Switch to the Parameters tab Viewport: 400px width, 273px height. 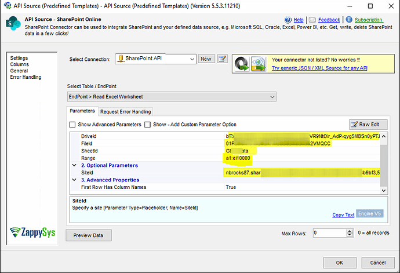coord(82,111)
